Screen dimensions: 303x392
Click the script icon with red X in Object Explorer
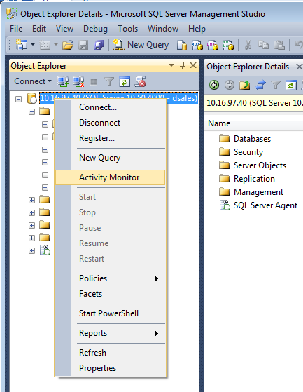pos(140,81)
